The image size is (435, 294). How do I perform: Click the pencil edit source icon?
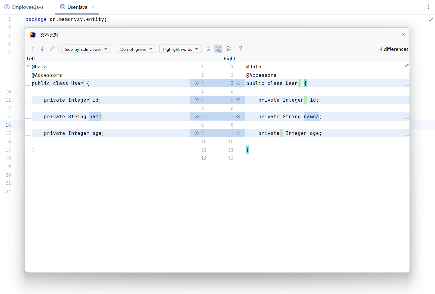point(52,49)
